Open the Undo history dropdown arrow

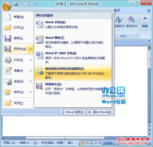pos(25,4)
